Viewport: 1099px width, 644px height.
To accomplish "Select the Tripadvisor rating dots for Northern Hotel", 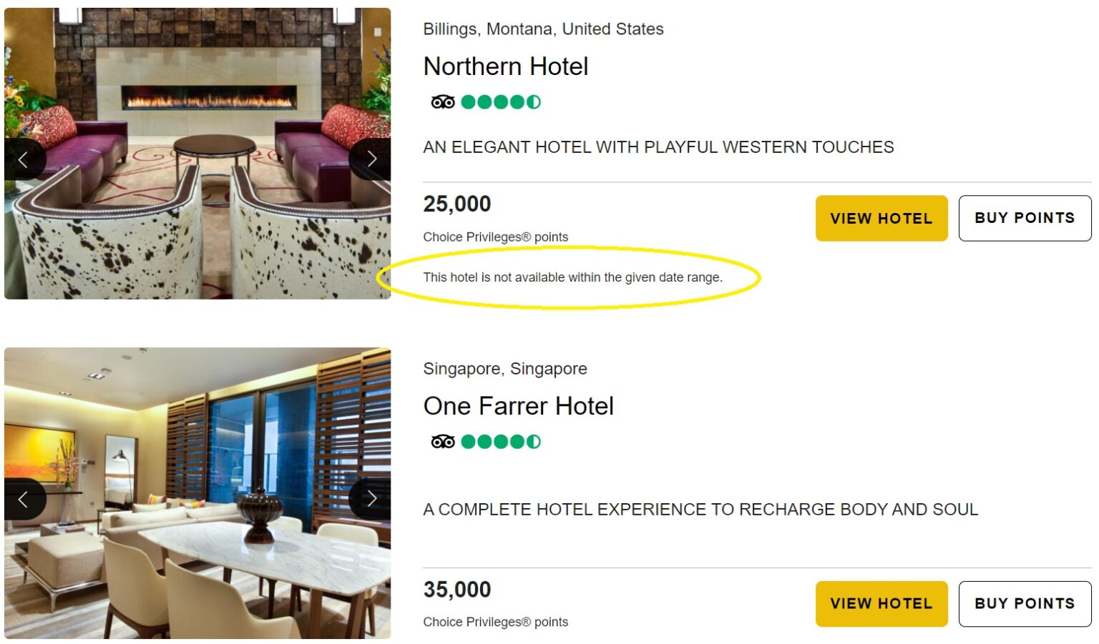I will 503,101.
